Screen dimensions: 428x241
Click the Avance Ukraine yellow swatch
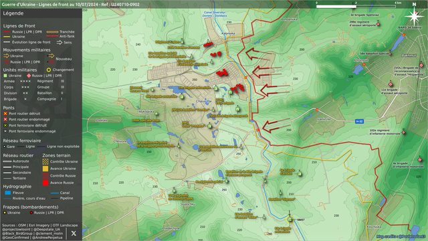[45, 169]
